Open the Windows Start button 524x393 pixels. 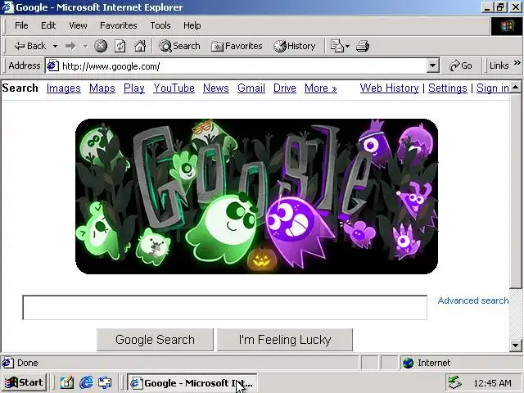(x=24, y=382)
